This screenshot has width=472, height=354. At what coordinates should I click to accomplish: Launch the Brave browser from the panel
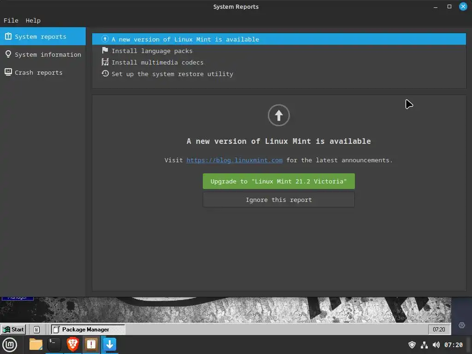72,344
